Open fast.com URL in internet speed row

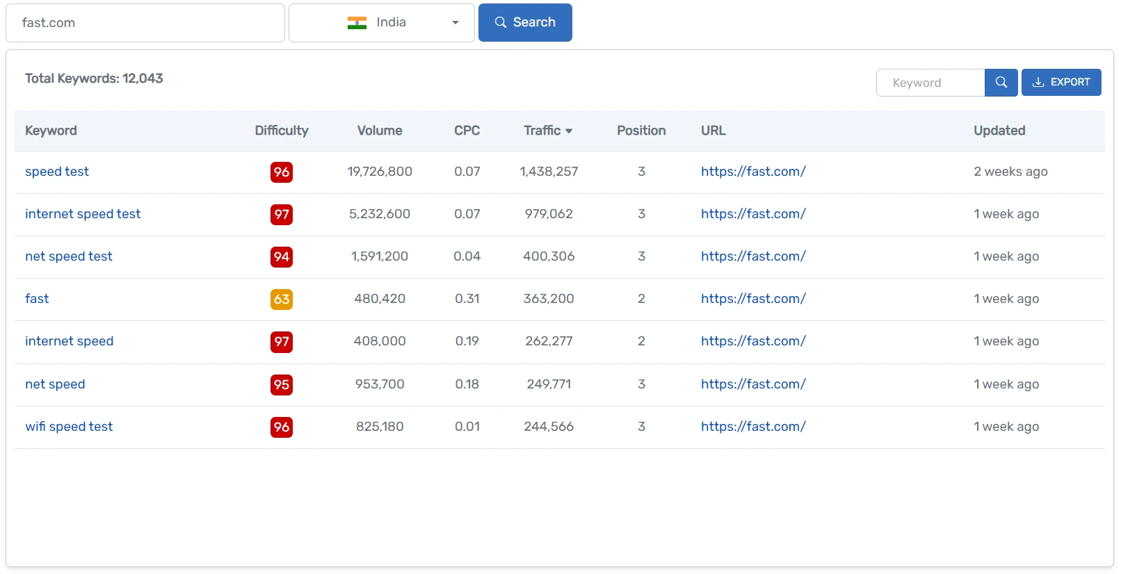(753, 341)
